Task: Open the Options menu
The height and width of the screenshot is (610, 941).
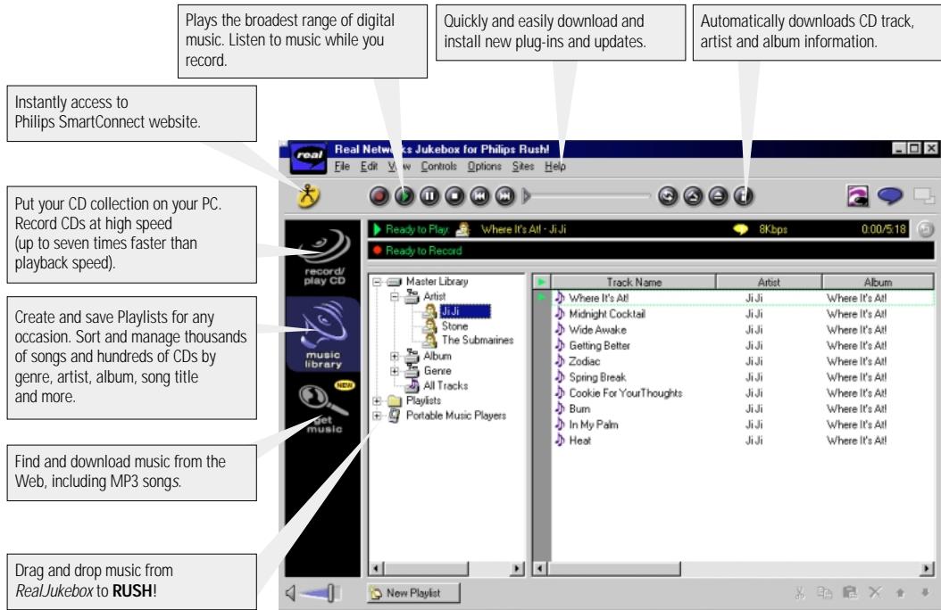Action: 484,166
